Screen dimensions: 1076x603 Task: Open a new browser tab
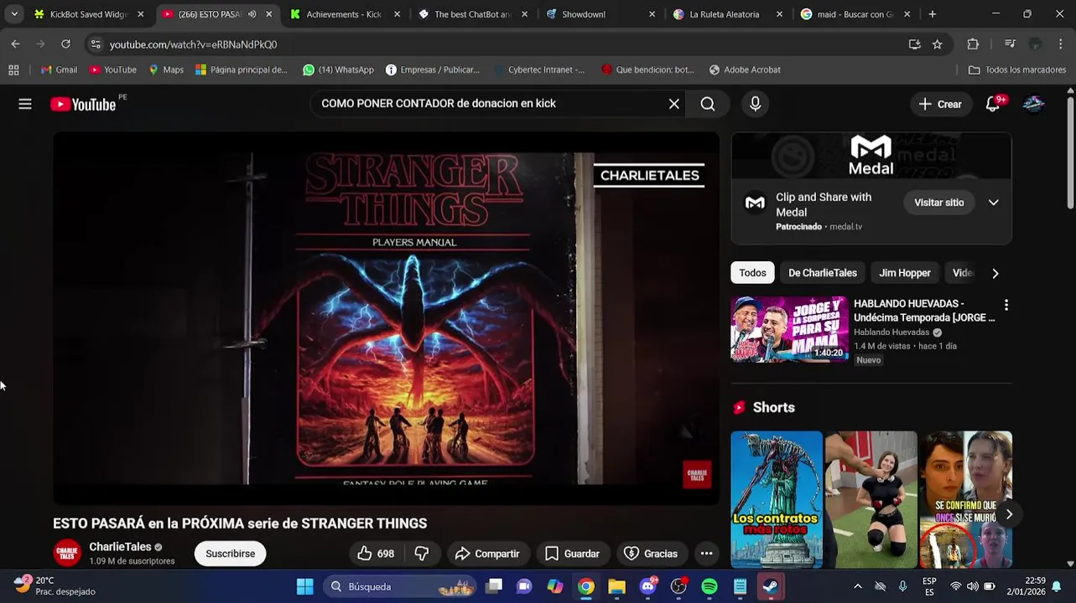tap(932, 14)
